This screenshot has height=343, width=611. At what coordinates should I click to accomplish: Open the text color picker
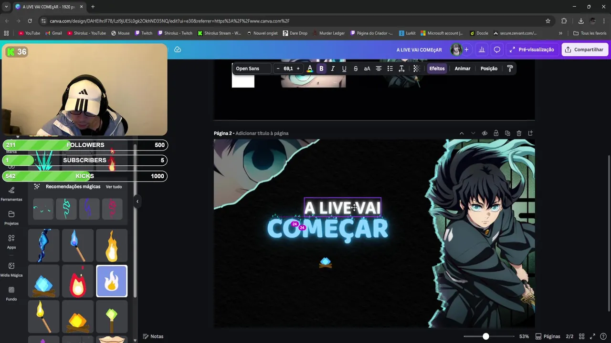coord(310,69)
